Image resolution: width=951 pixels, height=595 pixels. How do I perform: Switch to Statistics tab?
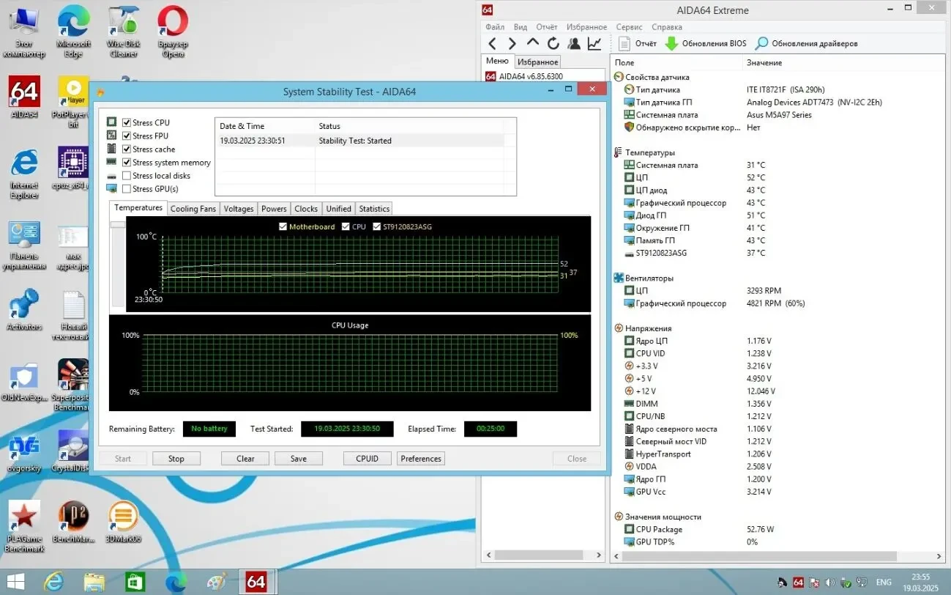(374, 209)
